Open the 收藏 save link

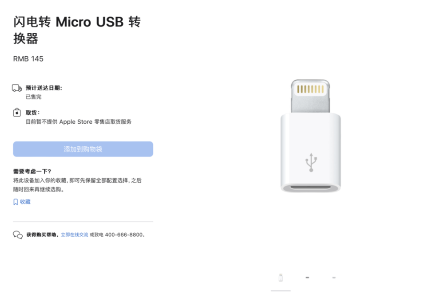click(x=25, y=202)
